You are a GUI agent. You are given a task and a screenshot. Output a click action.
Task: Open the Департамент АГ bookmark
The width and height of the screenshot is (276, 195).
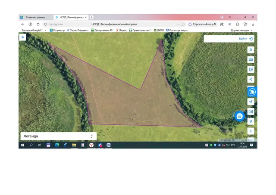pyautogui.click(x=102, y=30)
